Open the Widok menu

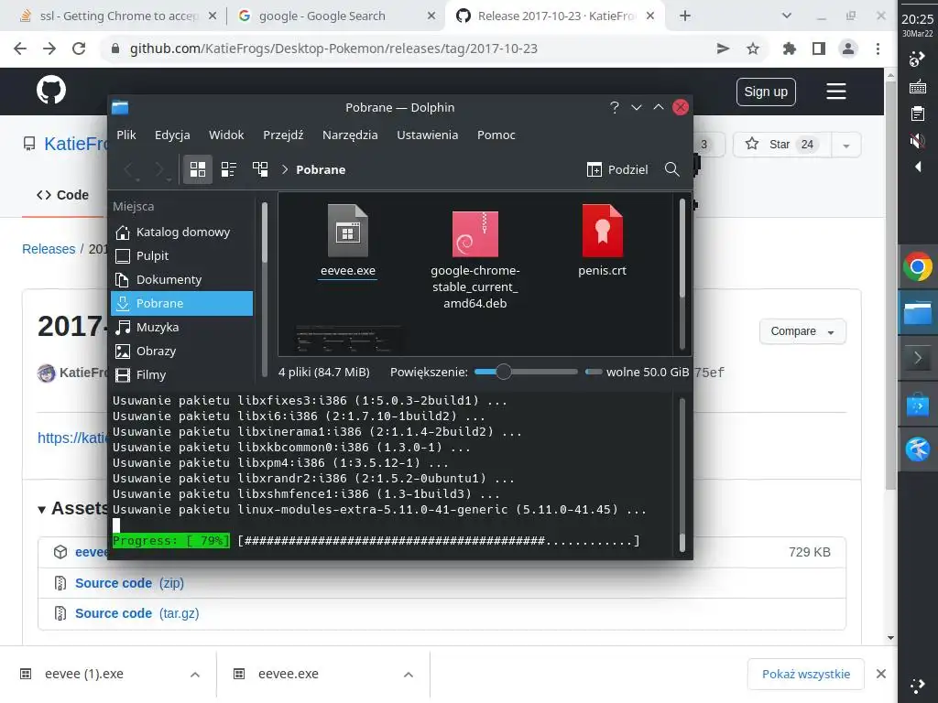226,135
